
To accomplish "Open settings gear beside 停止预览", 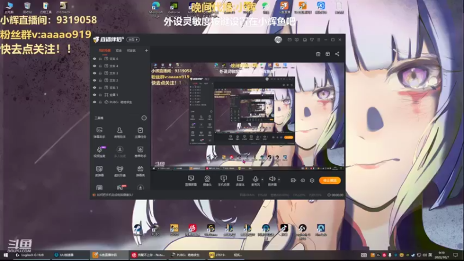I will (x=312, y=180).
